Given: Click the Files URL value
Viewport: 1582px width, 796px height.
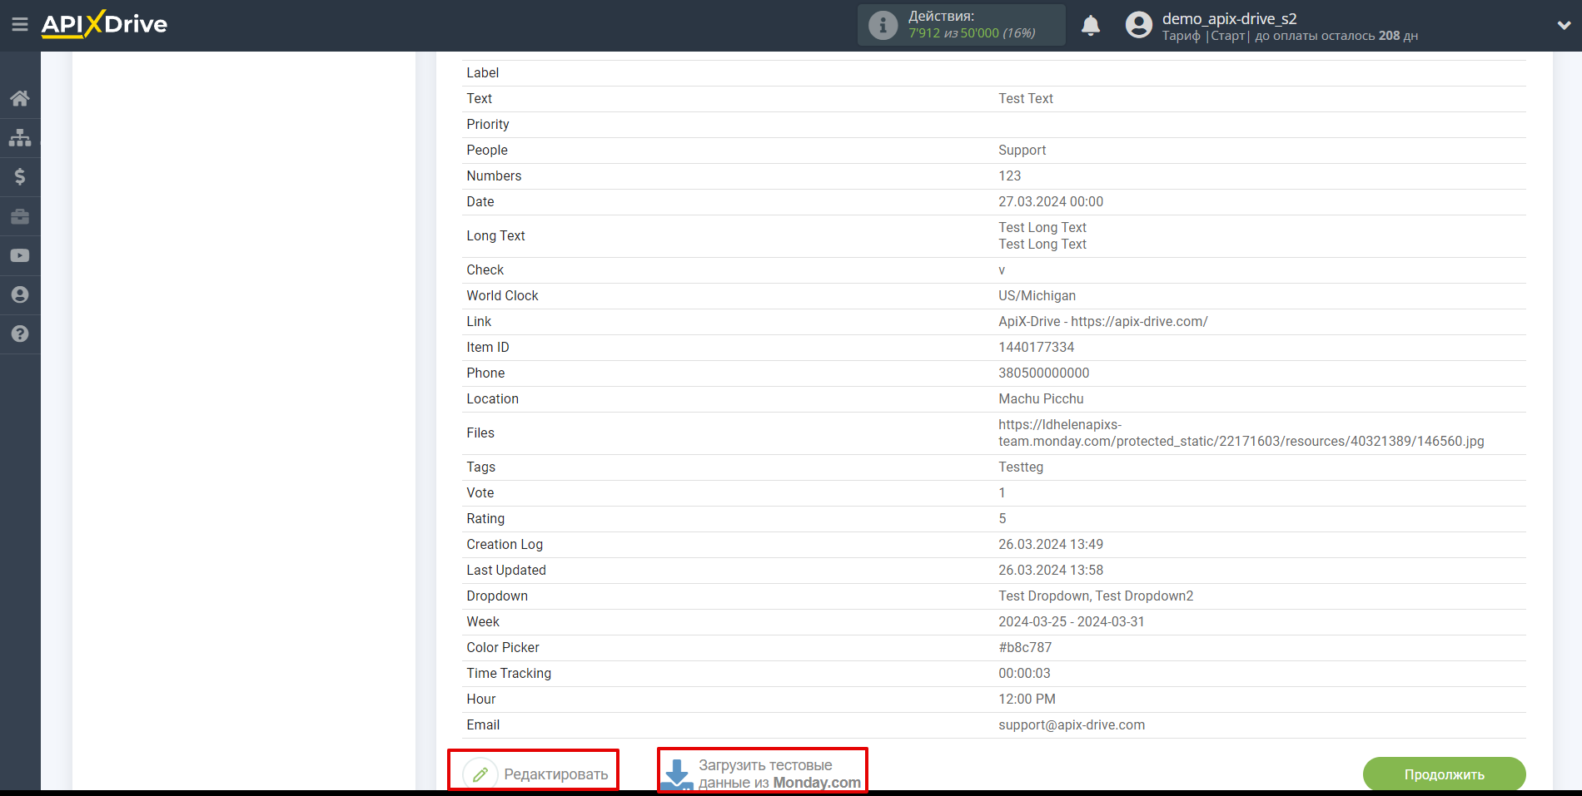Looking at the screenshot, I should point(1241,433).
